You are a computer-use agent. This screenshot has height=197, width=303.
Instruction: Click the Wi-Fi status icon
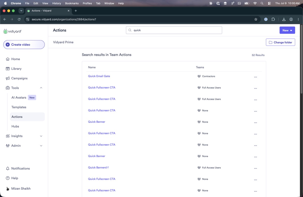point(255,3)
